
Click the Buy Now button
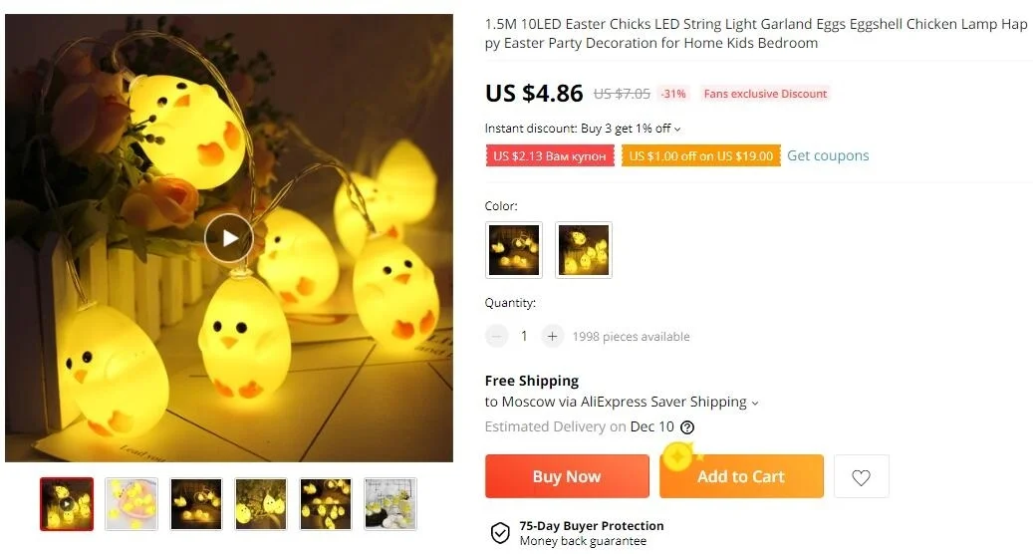point(567,476)
